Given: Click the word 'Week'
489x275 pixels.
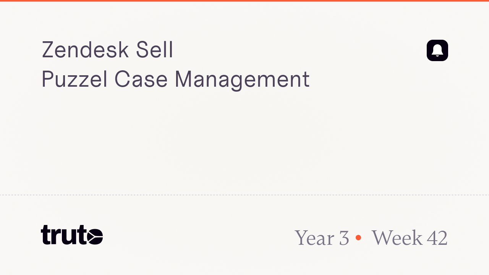Looking at the screenshot, I should click(x=397, y=238).
